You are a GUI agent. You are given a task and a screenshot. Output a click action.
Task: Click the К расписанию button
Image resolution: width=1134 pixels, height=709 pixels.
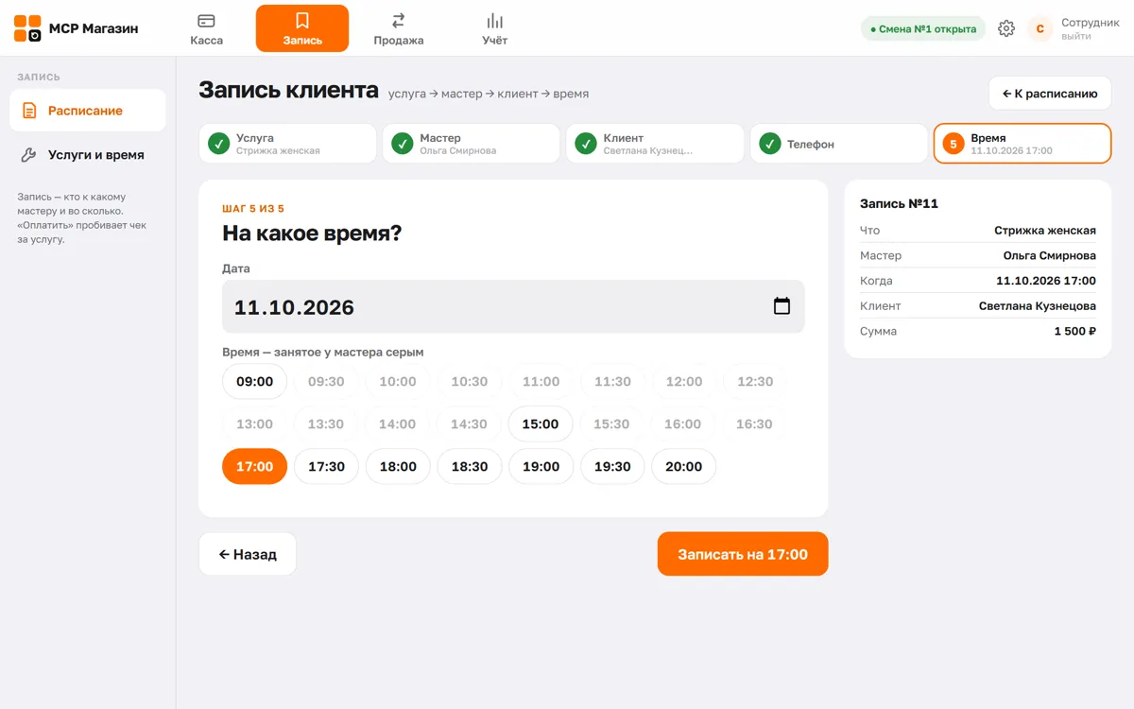[1050, 94]
